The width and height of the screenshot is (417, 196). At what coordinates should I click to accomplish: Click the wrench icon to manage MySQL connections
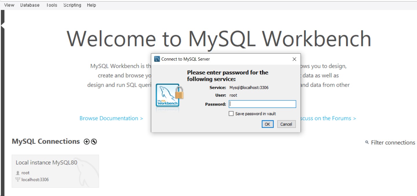(94, 141)
